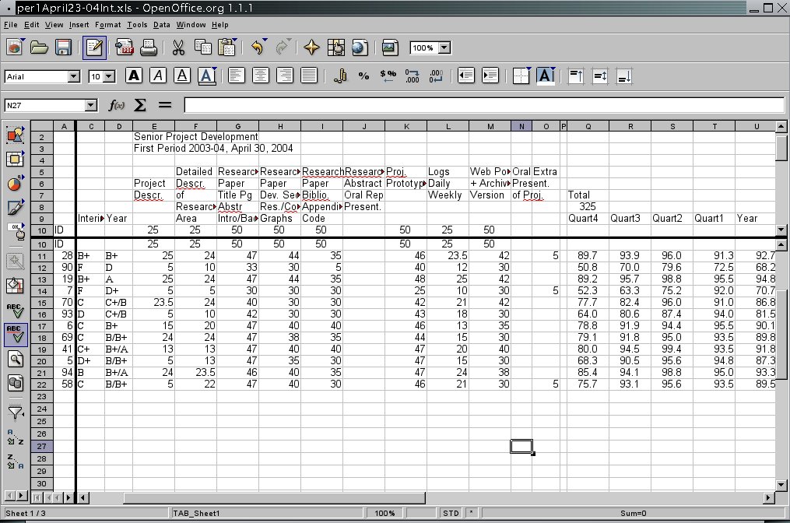
Task: Cut selection with scissors icon
Action: pos(178,48)
